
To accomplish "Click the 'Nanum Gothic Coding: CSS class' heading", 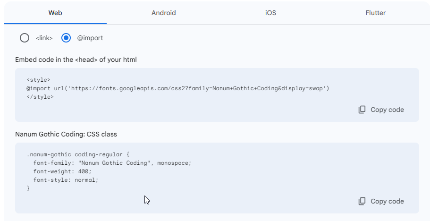I will point(66,134).
